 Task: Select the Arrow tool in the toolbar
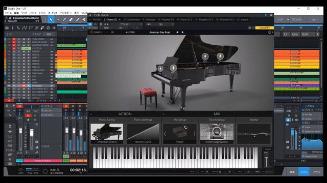[51, 19]
